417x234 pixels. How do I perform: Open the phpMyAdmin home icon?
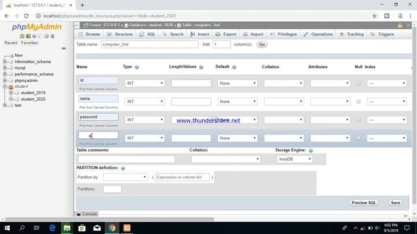point(22,36)
